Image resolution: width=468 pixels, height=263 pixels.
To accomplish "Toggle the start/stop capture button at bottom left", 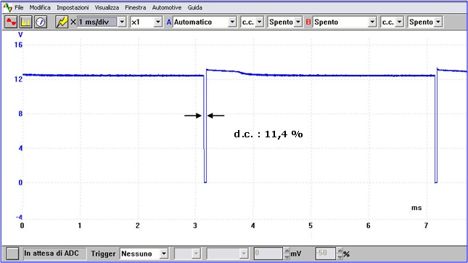I will (x=12, y=254).
